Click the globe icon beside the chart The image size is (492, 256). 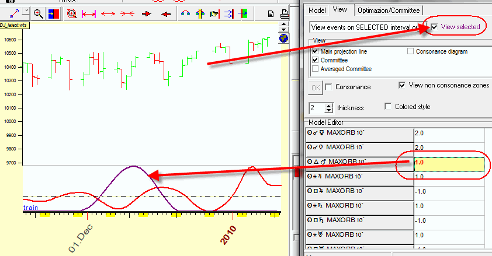(x=283, y=38)
